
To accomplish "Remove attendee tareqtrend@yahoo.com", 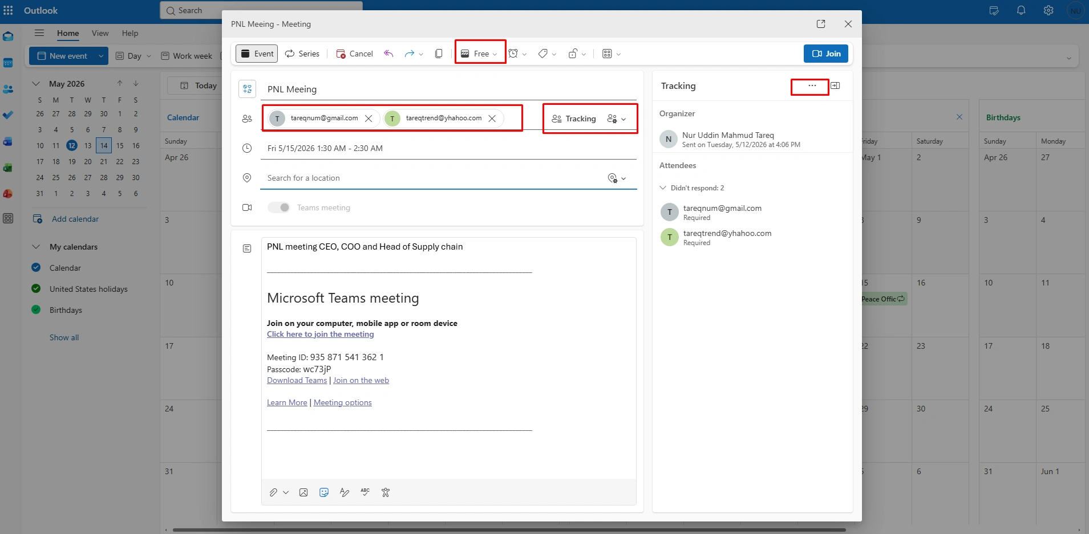I will (x=492, y=119).
